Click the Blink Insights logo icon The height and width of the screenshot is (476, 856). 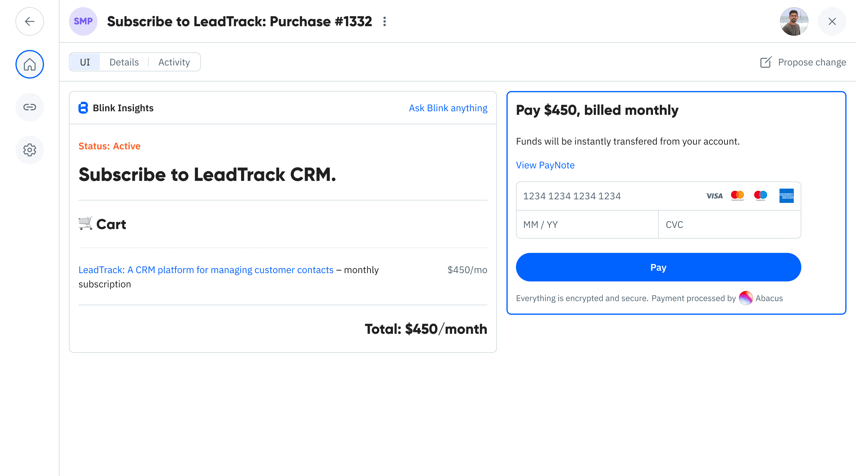(x=83, y=108)
